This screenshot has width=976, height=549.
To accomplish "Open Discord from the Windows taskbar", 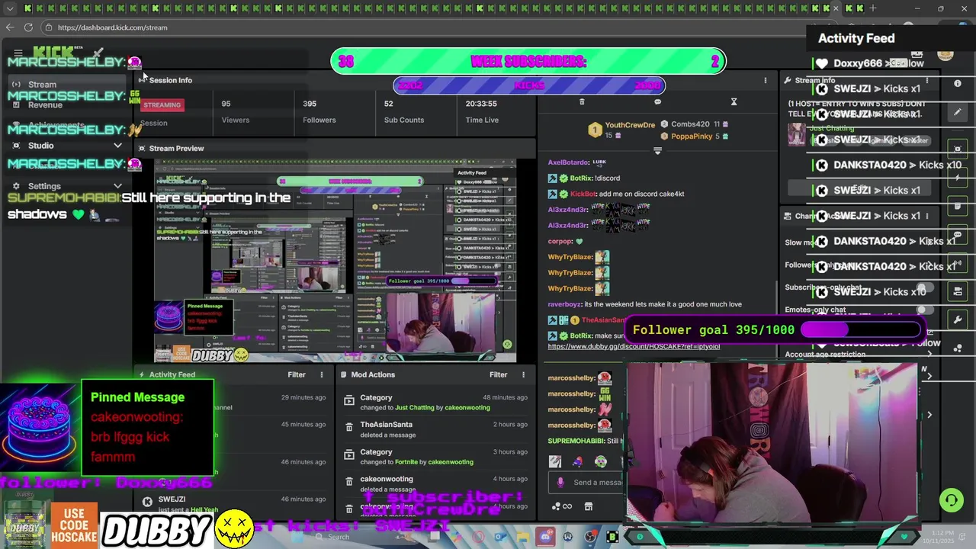I will pyautogui.click(x=544, y=537).
